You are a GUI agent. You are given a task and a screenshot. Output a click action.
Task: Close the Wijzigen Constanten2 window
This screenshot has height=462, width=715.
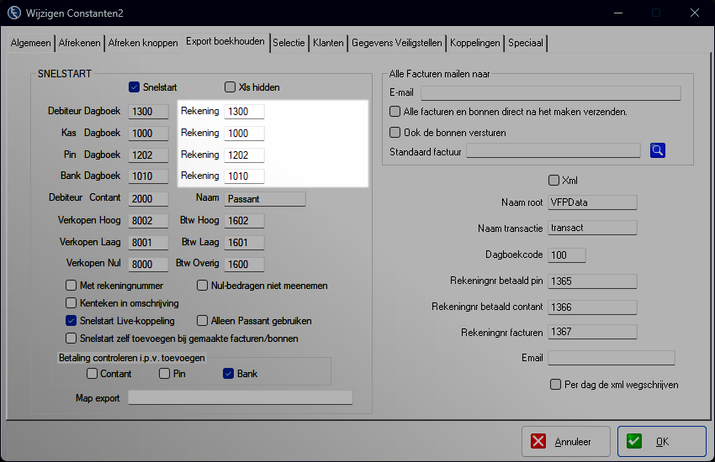pos(694,13)
